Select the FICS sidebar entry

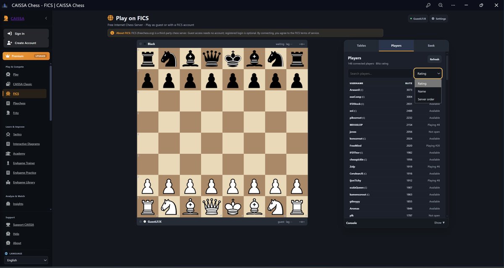(25, 94)
